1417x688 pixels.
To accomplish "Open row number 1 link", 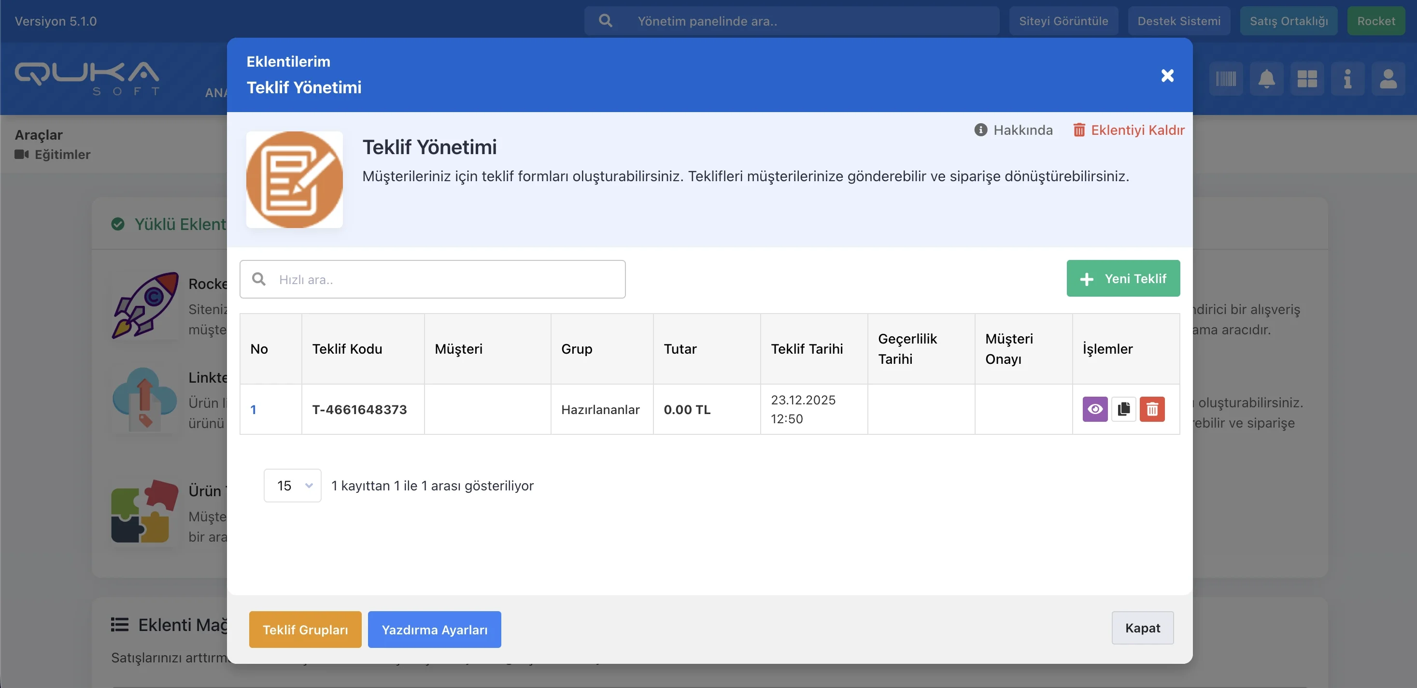I will (x=253, y=410).
